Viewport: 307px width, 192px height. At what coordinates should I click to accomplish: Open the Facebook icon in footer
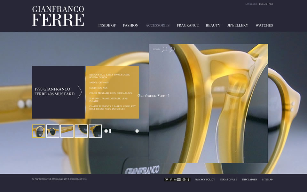click(x=171, y=180)
